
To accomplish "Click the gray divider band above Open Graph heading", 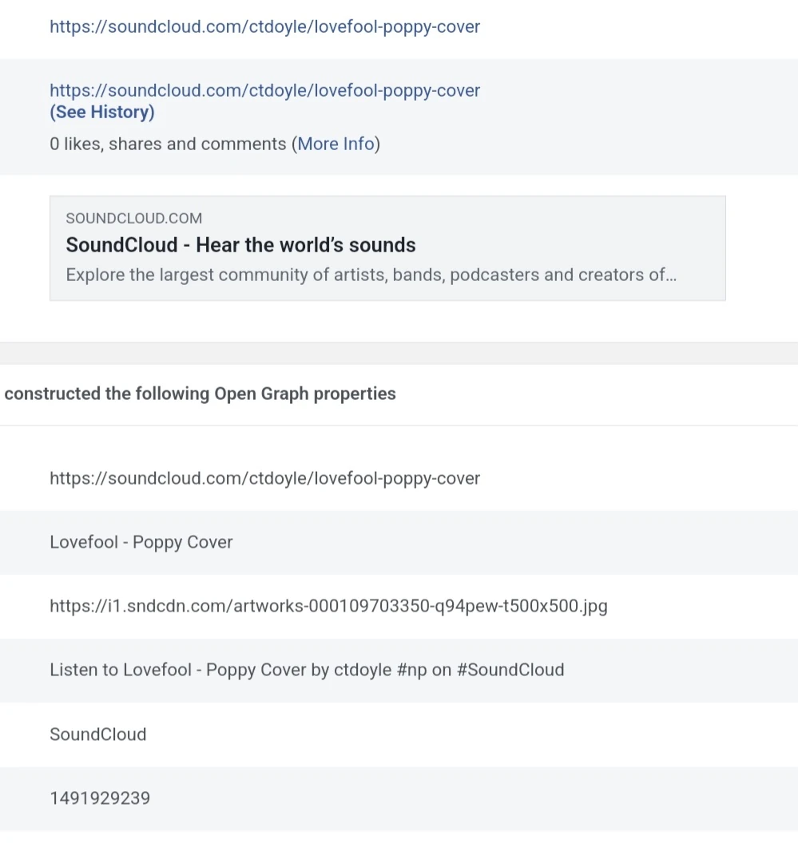I will [x=399, y=354].
